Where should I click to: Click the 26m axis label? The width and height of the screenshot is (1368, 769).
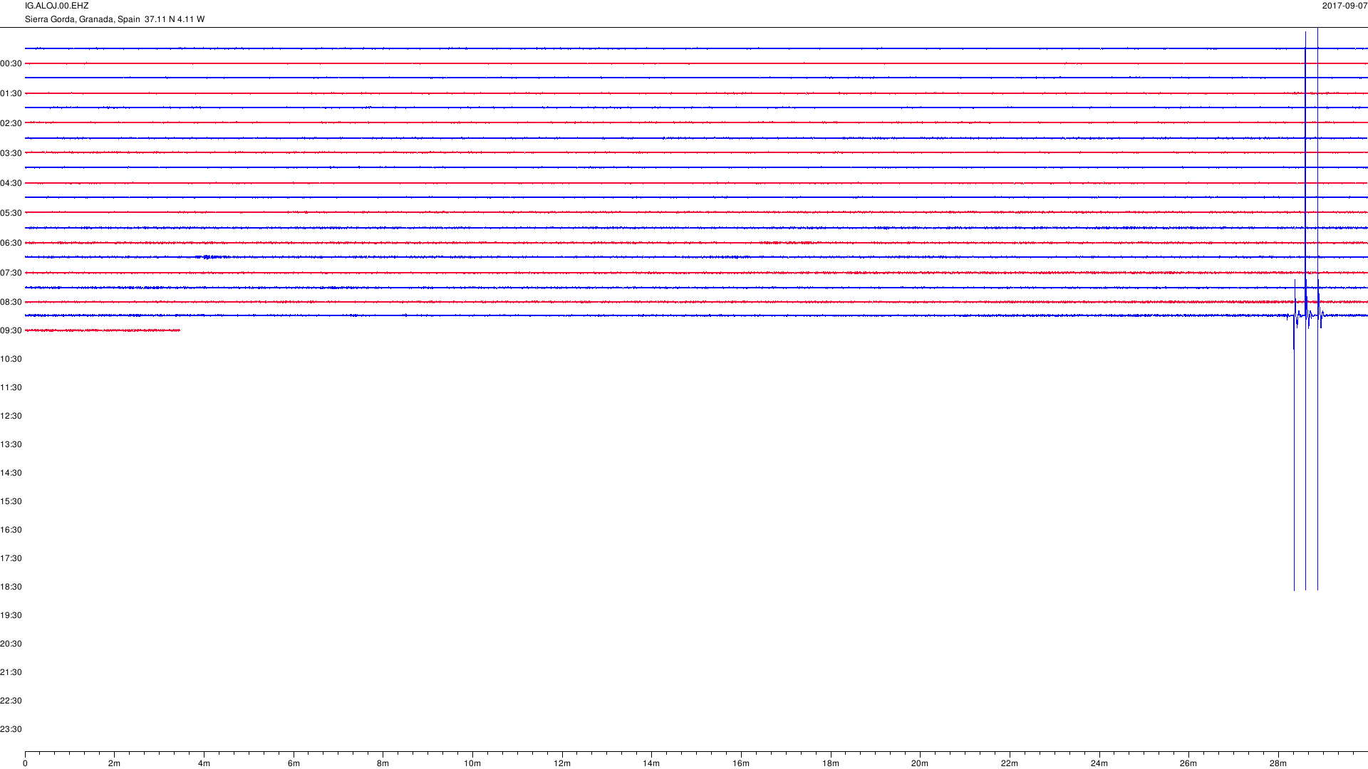[1188, 763]
